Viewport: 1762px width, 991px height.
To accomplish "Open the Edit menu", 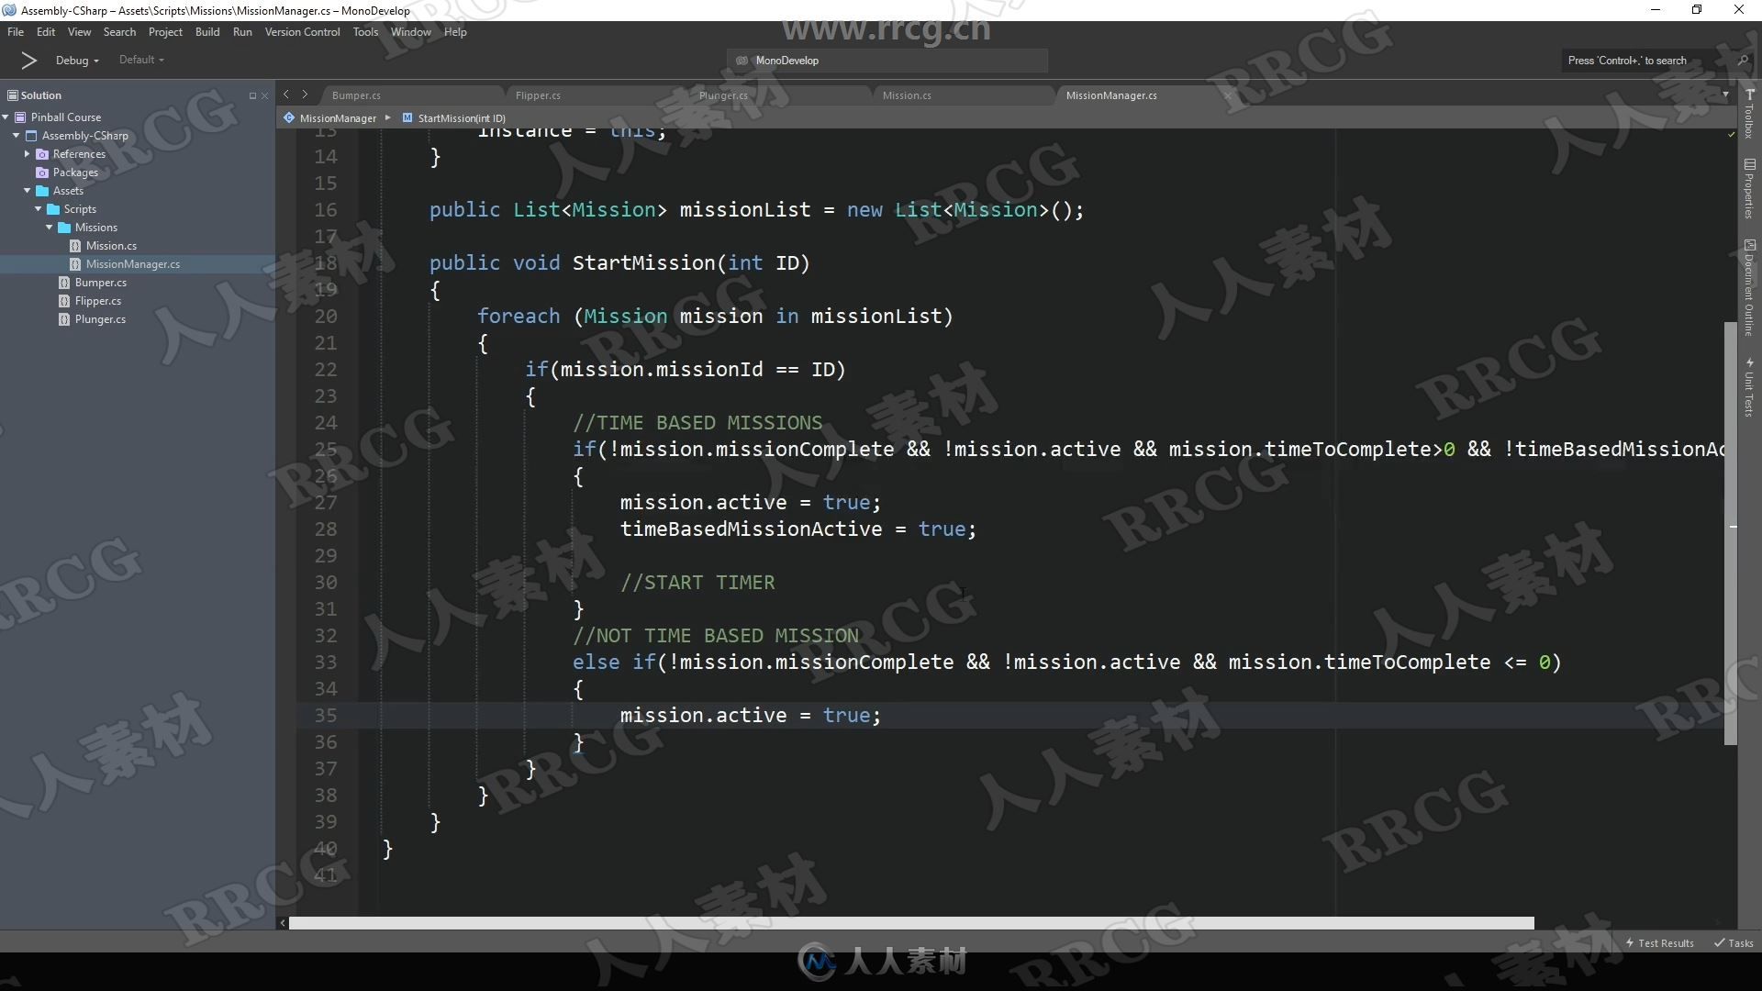I will coord(46,32).
